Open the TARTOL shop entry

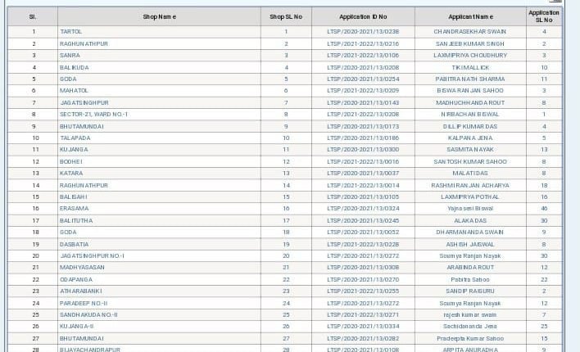(71, 32)
